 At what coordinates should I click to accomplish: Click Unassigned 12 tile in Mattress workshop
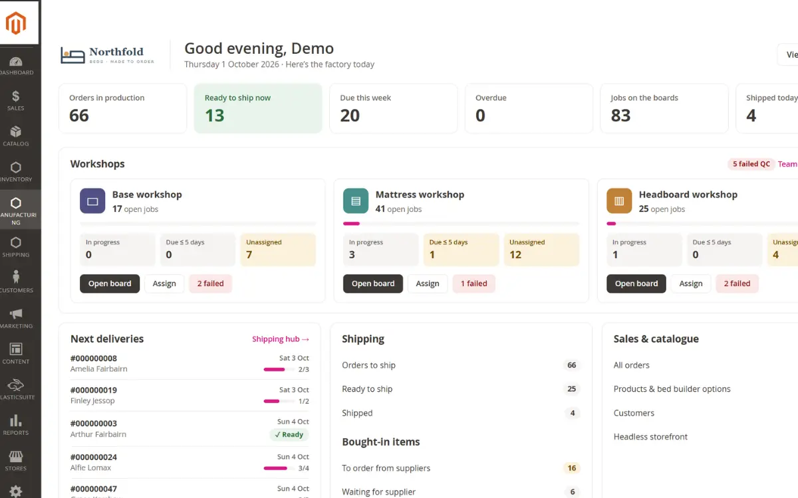pos(541,250)
